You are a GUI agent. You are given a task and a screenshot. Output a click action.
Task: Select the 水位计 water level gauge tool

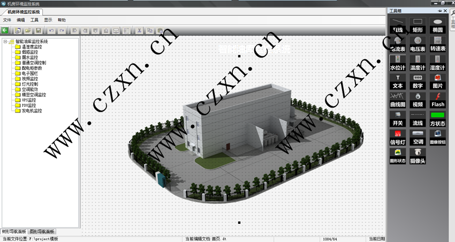(398, 63)
